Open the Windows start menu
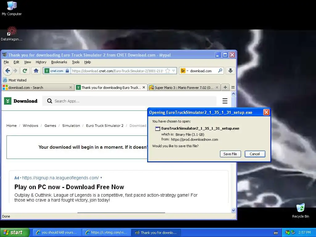The image size is (316, 237). [x=15, y=232]
